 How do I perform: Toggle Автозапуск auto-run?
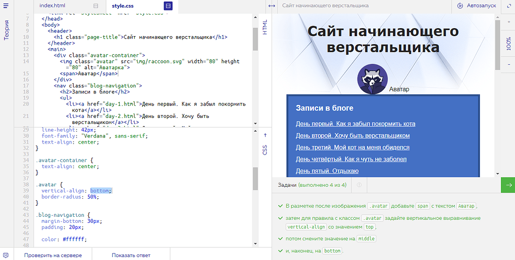pos(476,6)
